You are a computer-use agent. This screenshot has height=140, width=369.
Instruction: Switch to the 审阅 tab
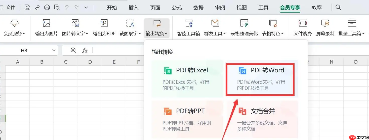[x=220, y=8]
